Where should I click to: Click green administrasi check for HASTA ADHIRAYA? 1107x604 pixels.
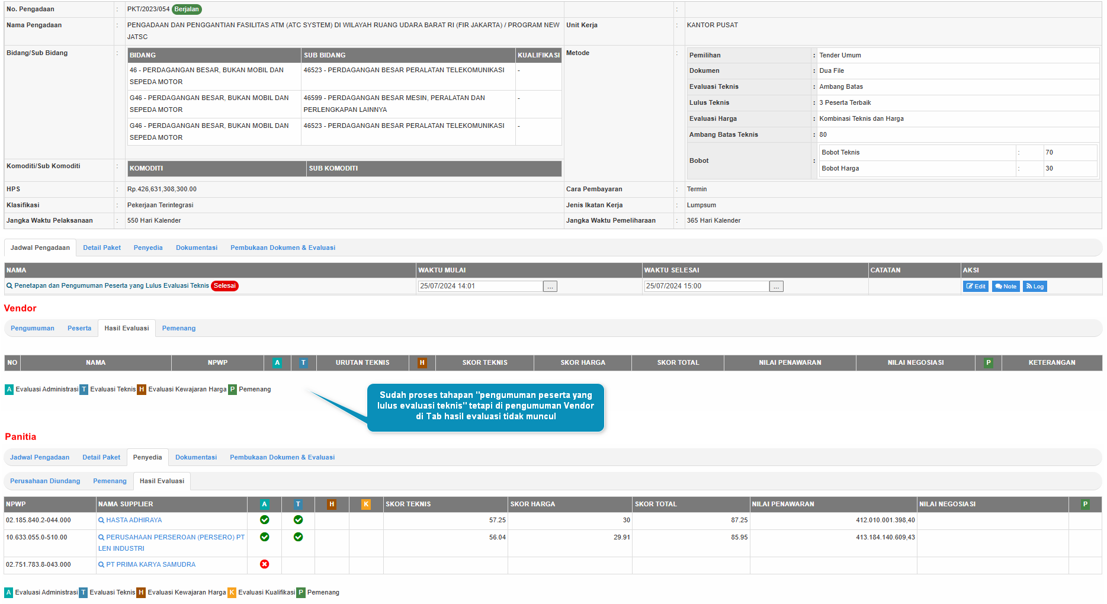tap(264, 520)
